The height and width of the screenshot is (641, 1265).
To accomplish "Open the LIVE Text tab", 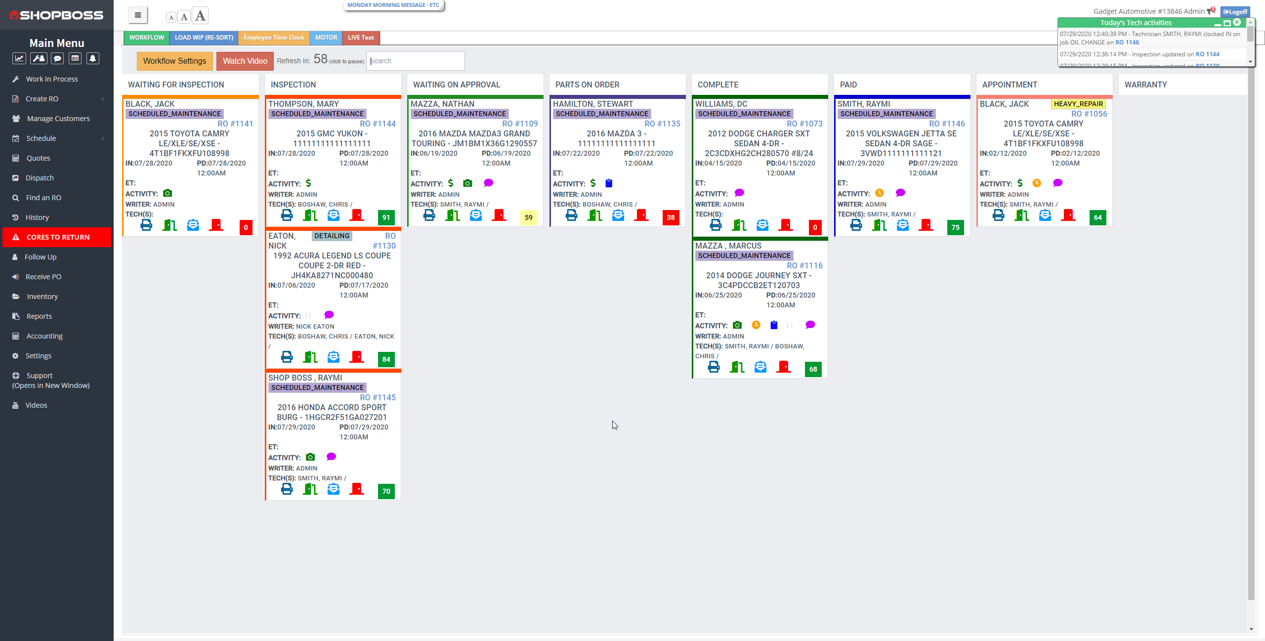I will (x=361, y=38).
